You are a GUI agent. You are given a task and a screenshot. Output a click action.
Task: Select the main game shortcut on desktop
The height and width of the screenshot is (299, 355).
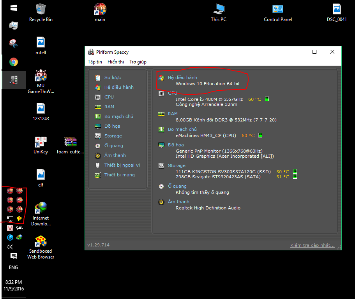tap(100, 13)
